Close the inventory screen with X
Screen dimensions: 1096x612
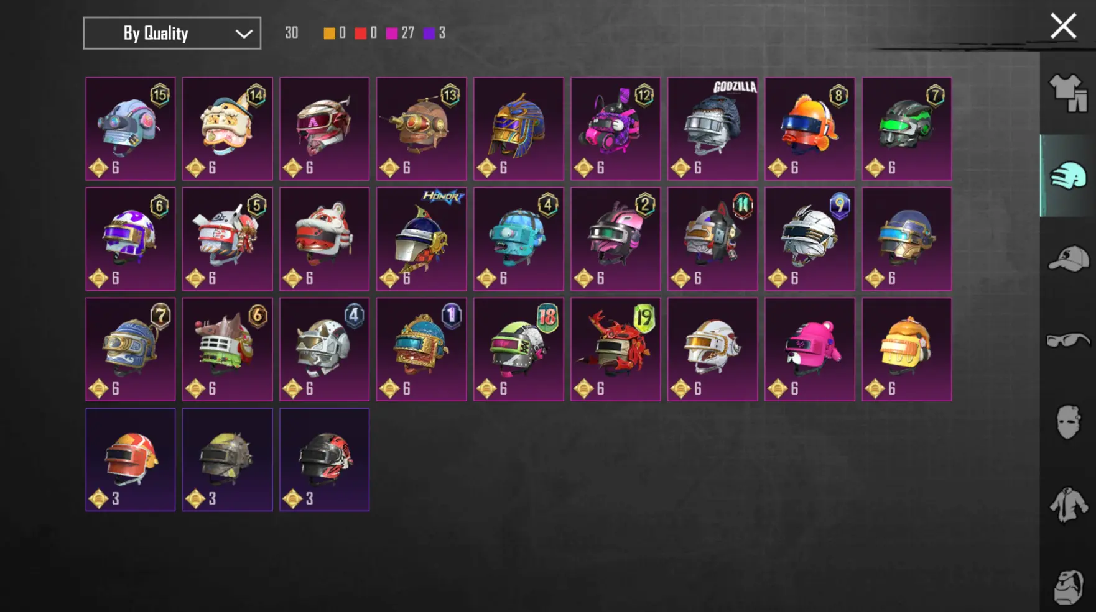(x=1063, y=26)
